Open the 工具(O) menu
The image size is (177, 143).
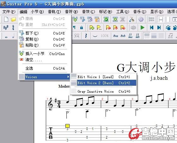123,12
